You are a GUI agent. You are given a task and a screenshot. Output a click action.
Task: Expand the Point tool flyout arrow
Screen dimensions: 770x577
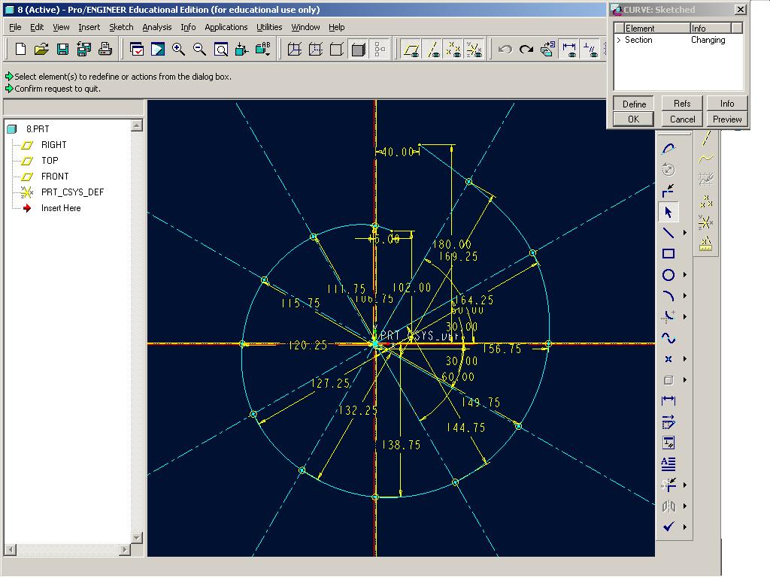pyautogui.click(x=685, y=359)
